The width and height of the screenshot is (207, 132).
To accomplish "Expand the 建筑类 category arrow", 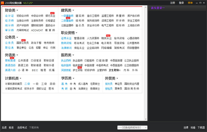I will (73, 10).
